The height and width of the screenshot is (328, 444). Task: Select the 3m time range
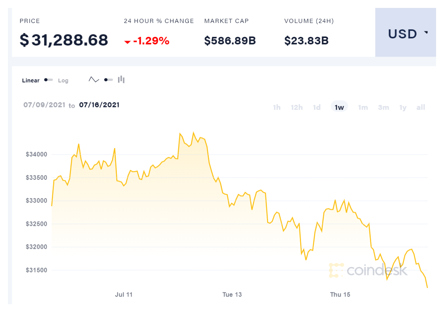pyautogui.click(x=383, y=107)
